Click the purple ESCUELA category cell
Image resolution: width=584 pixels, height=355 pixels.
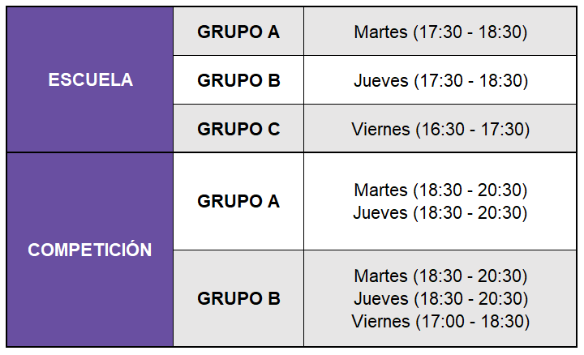pyautogui.click(x=90, y=80)
